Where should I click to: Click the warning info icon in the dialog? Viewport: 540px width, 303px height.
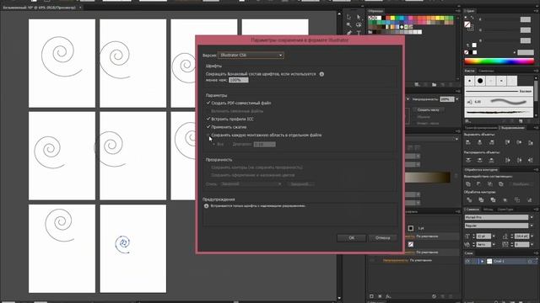pos(206,205)
